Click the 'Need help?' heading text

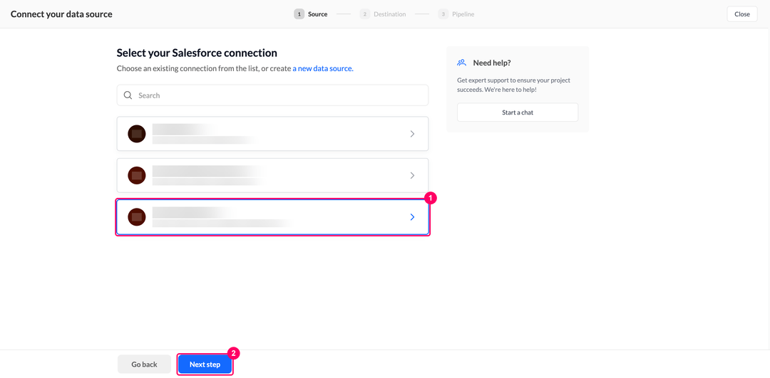click(x=492, y=63)
